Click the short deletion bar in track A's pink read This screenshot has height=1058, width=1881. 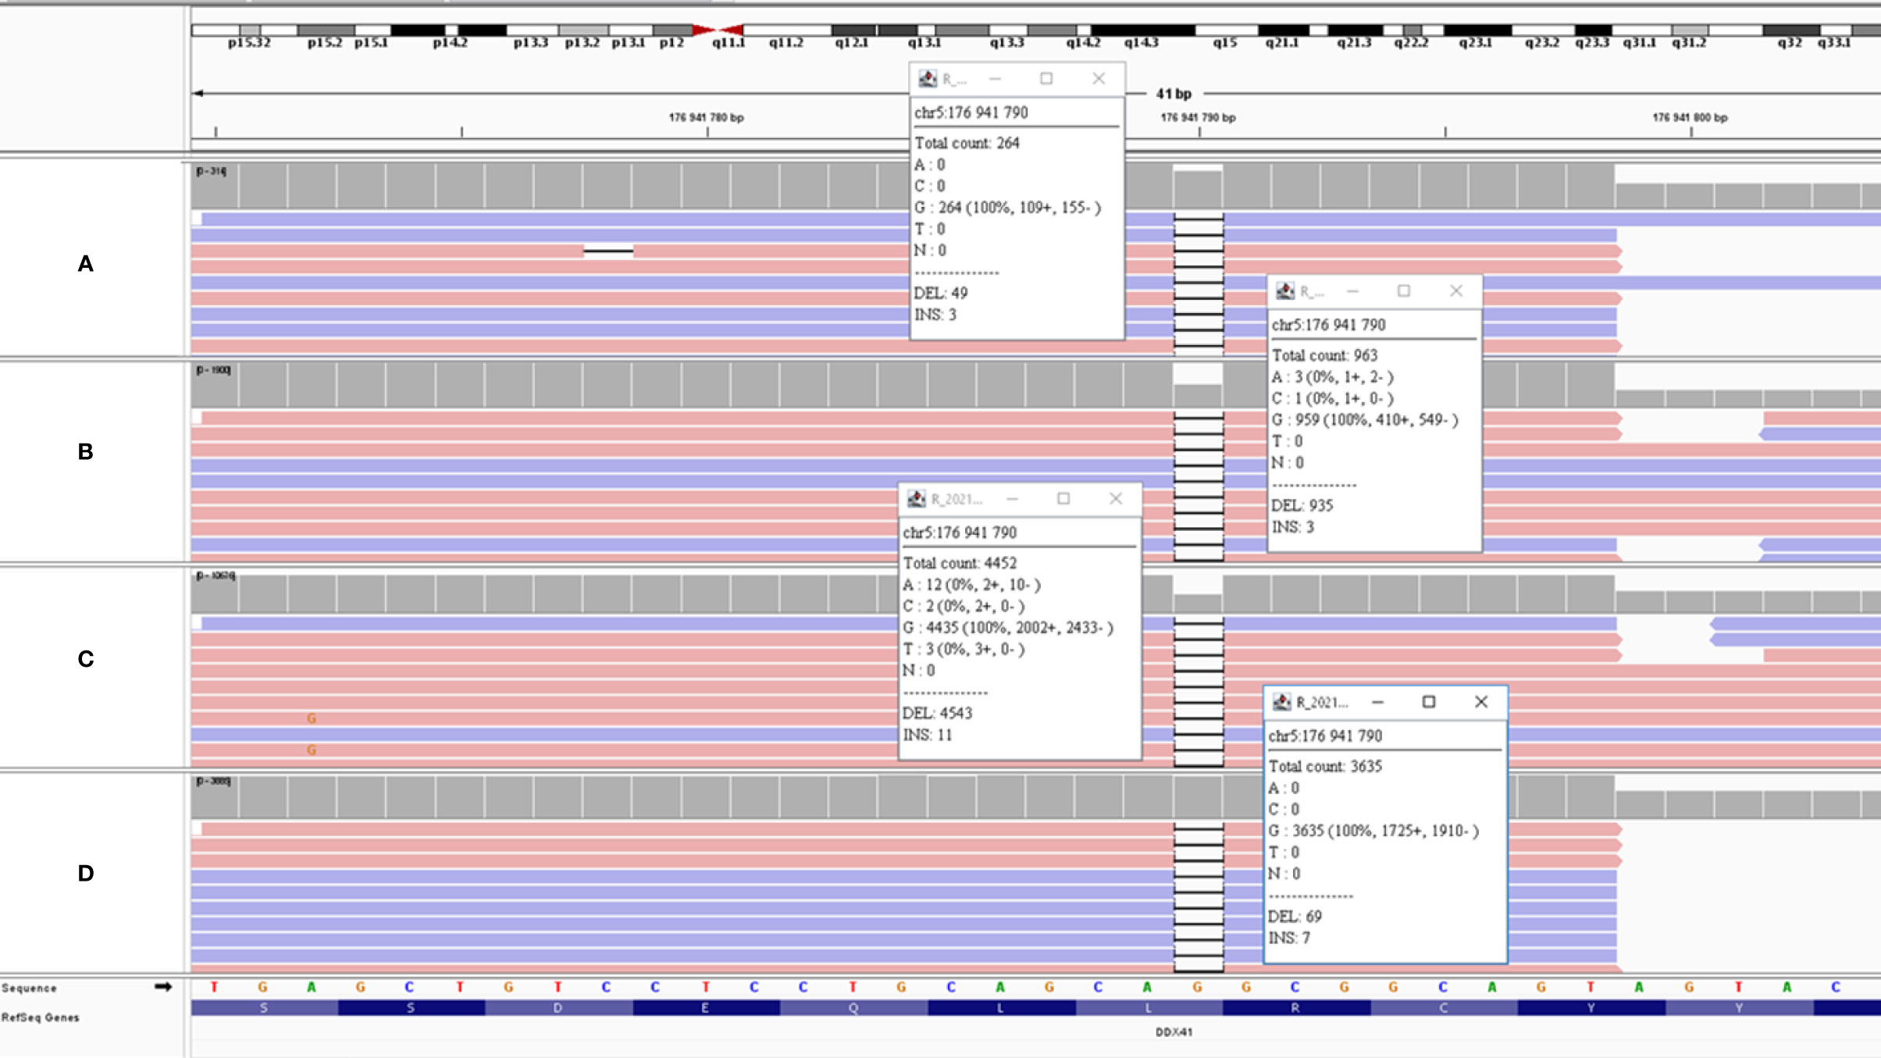608,251
